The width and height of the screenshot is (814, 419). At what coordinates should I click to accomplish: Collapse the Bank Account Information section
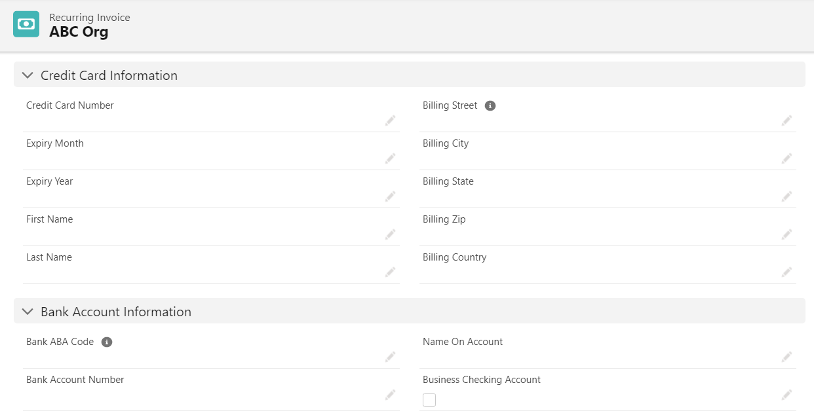28,312
